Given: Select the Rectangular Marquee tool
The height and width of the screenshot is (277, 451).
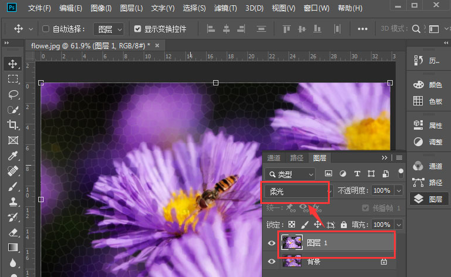Looking at the screenshot, I should pos(12,78).
